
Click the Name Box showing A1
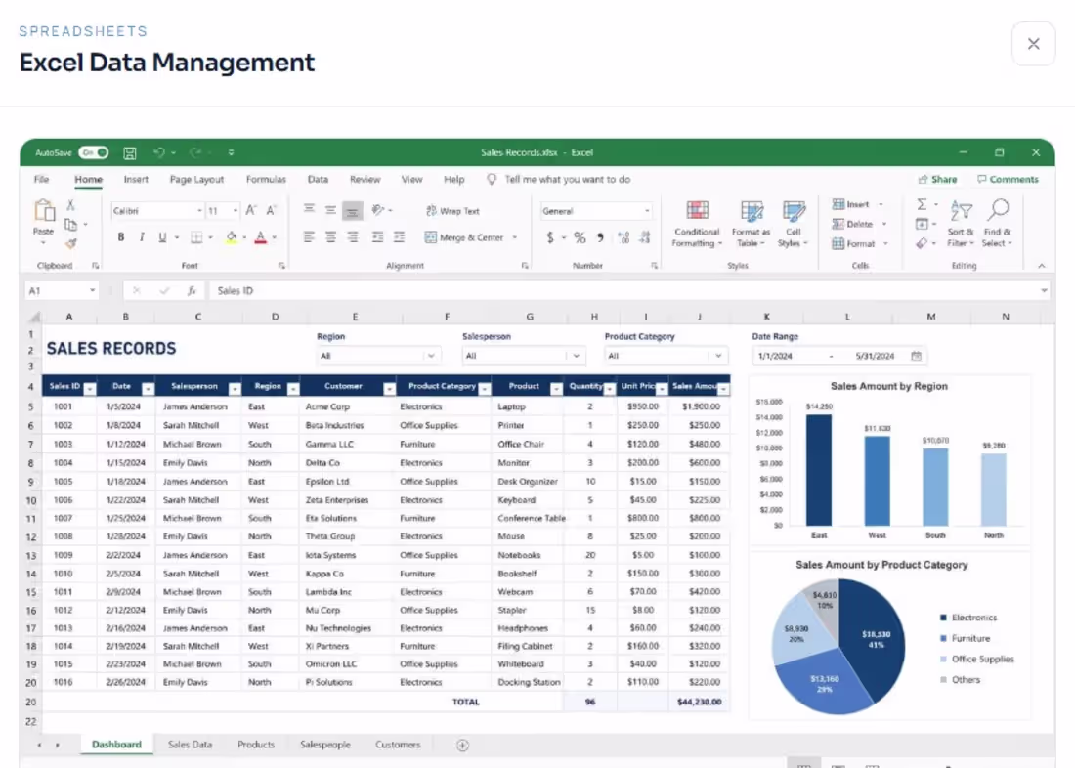[62, 291]
